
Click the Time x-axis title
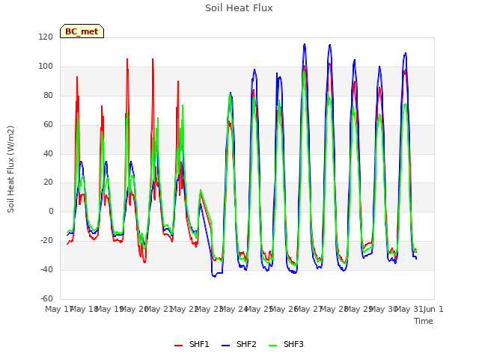(424, 321)
